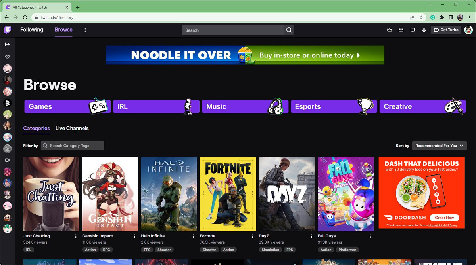The image size is (476, 265).
Task: Open the Sort by Recommended For You dropdown
Action: (440, 146)
